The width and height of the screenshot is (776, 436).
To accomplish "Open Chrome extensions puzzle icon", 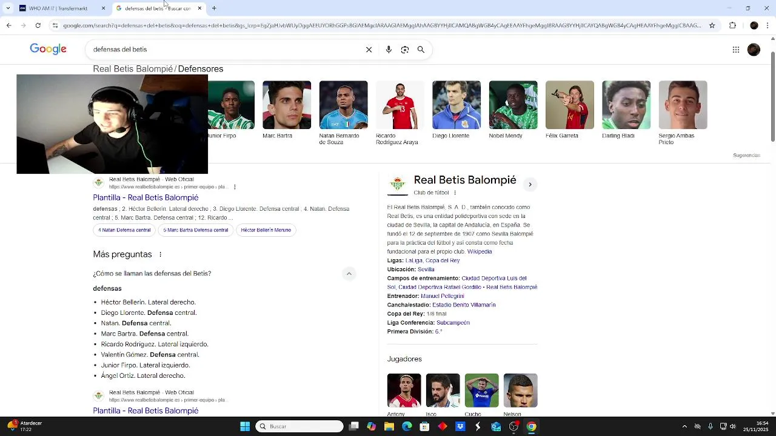I will click(732, 25).
